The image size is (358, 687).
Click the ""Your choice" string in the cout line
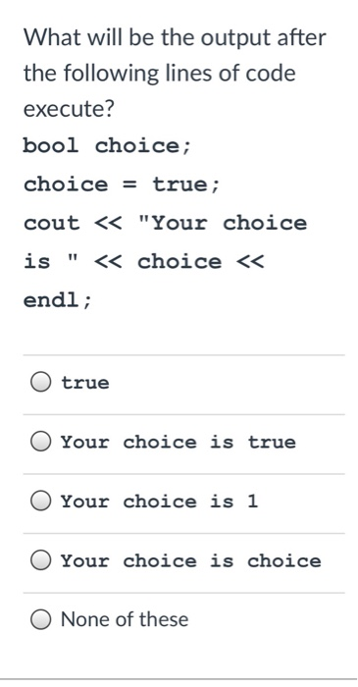click(x=223, y=223)
